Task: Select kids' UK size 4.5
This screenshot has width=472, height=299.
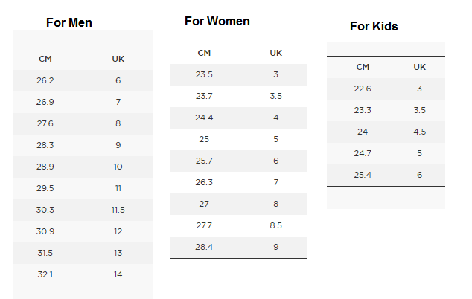Action: pos(420,132)
